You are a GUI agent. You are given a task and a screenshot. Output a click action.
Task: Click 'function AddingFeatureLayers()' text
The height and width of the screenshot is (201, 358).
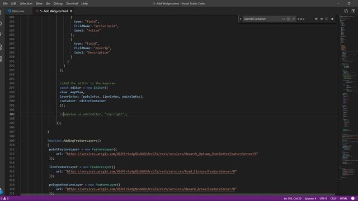tap(74, 141)
